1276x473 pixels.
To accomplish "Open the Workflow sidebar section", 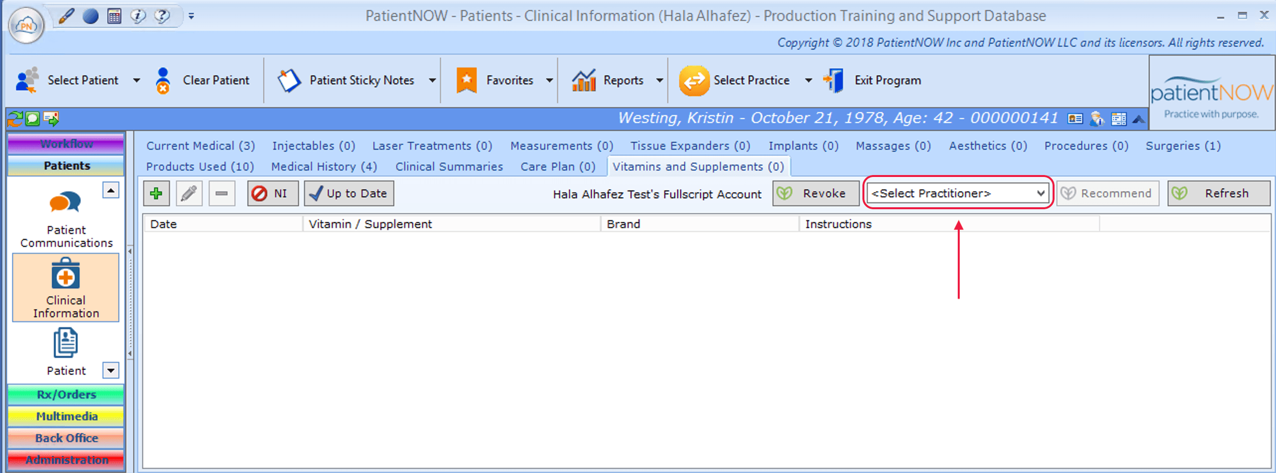I will coord(66,144).
